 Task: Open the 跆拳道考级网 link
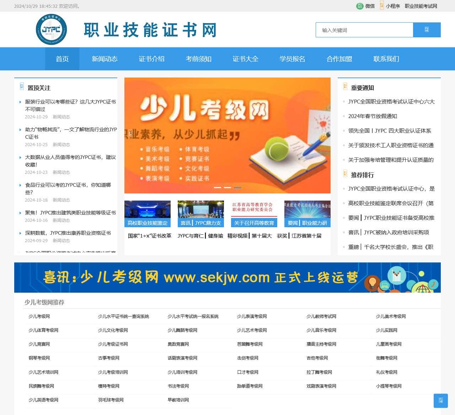[250, 386]
